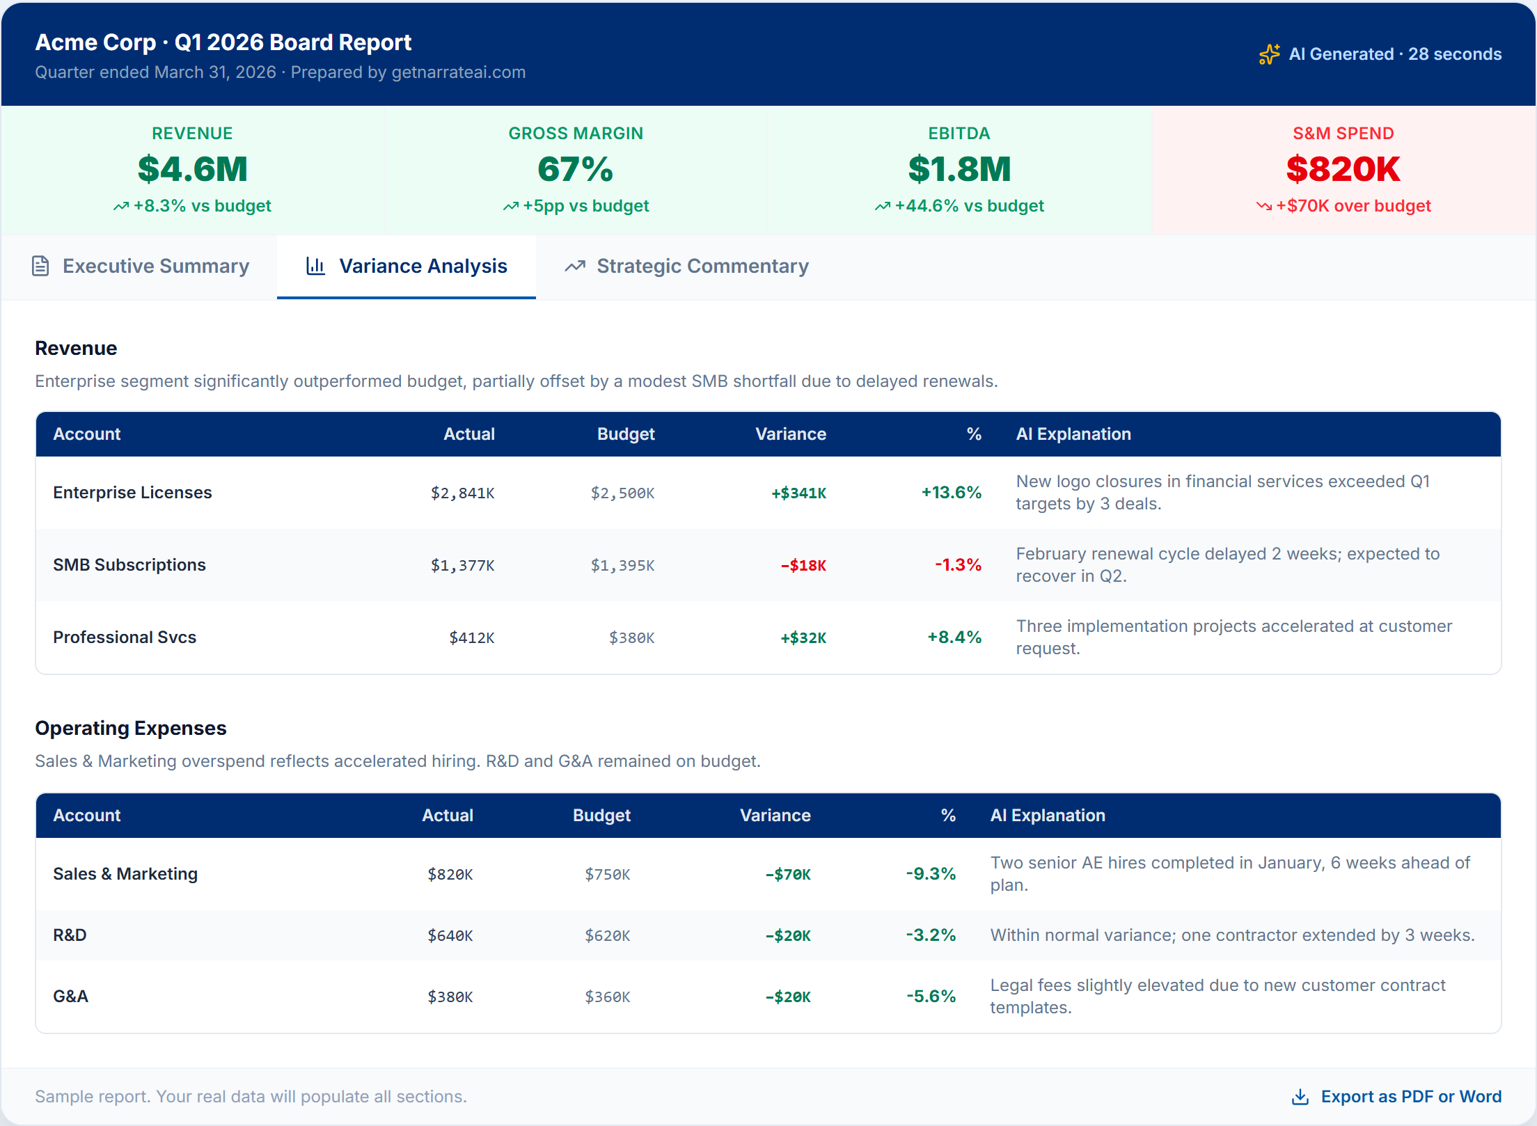The width and height of the screenshot is (1537, 1126).
Task: Click the EBITDA upward trend arrow icon
Action: [x=883, y=206]
